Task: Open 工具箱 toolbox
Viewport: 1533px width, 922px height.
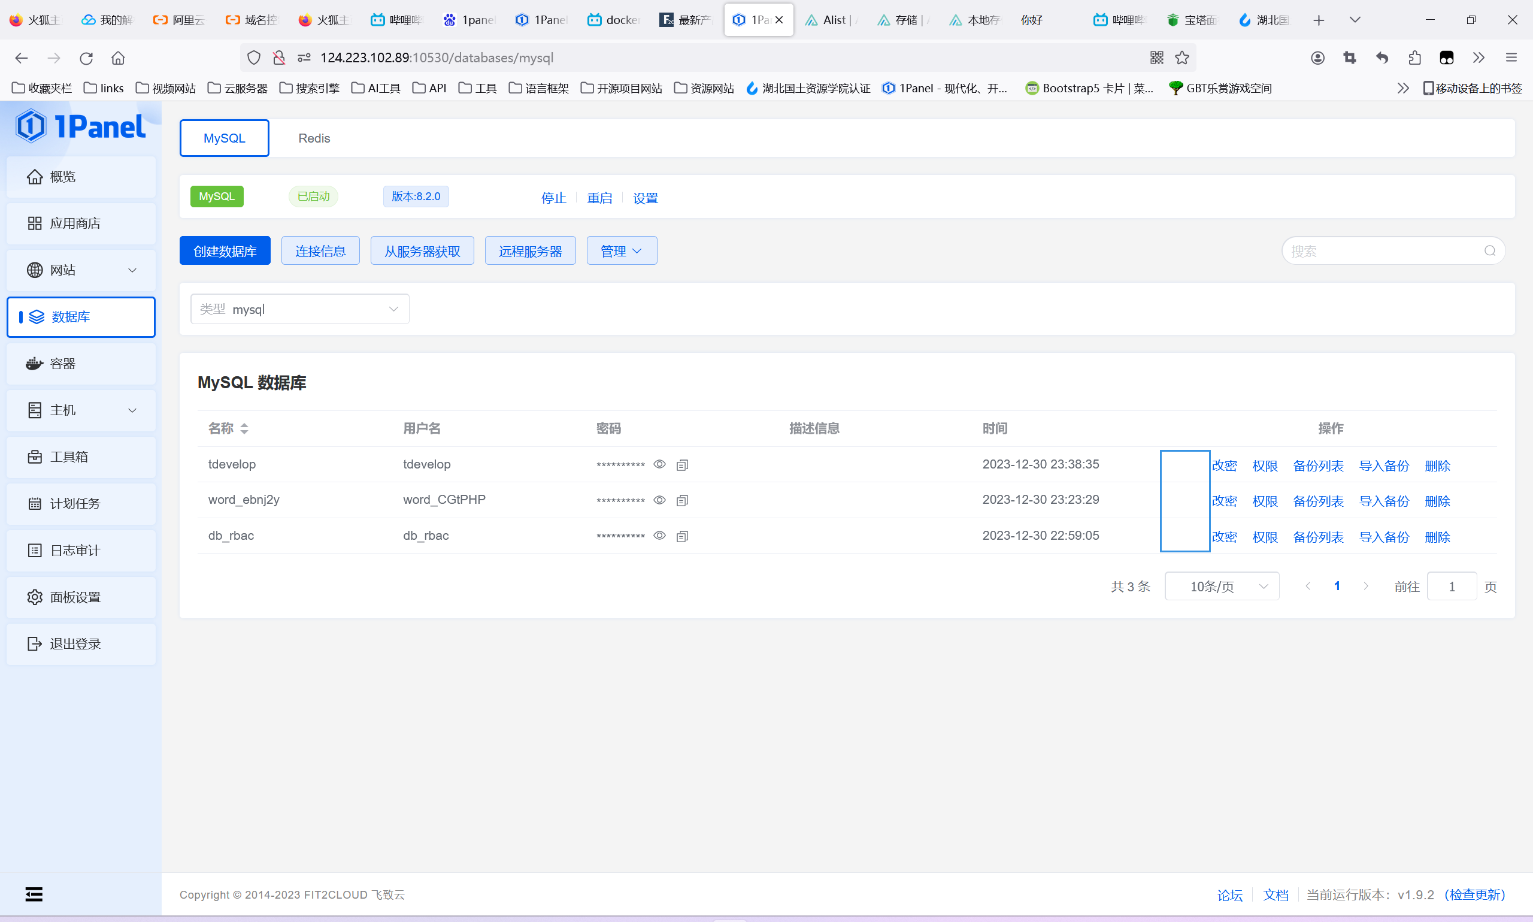Action: click(x=81, y=457)
